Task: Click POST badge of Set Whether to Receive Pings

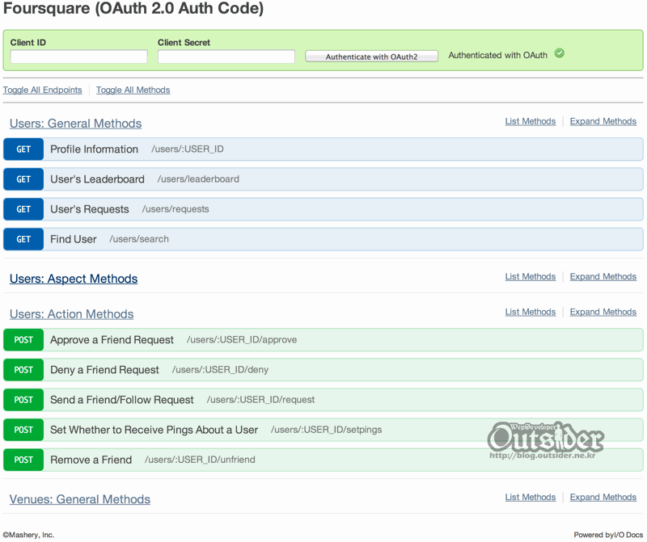Action: [23, 430]
